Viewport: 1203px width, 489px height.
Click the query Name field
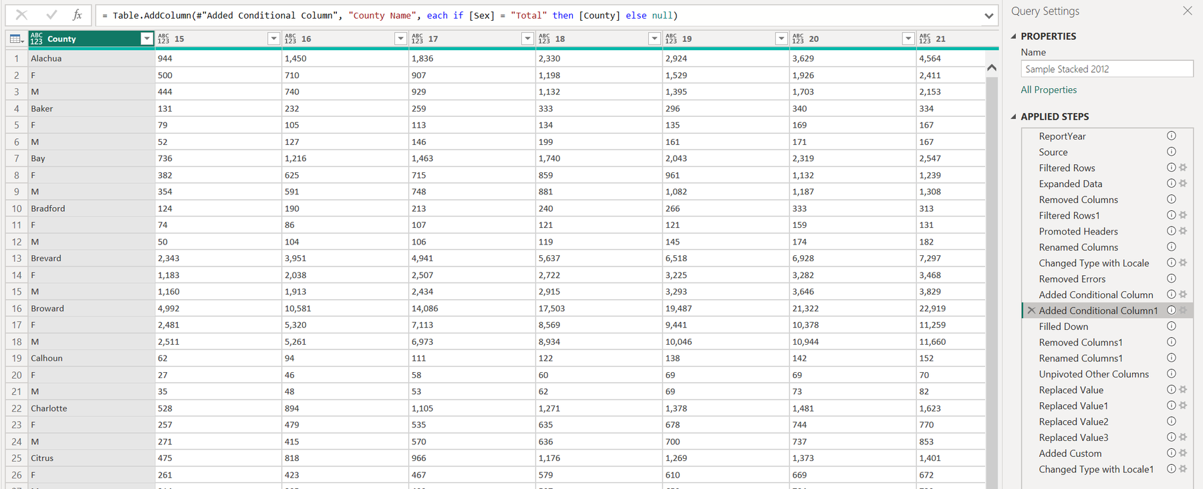tap(1107, 69)
